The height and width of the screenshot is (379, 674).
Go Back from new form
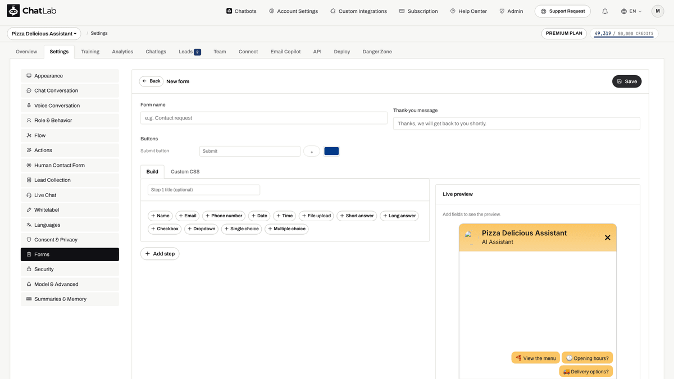tap(151, 81)
